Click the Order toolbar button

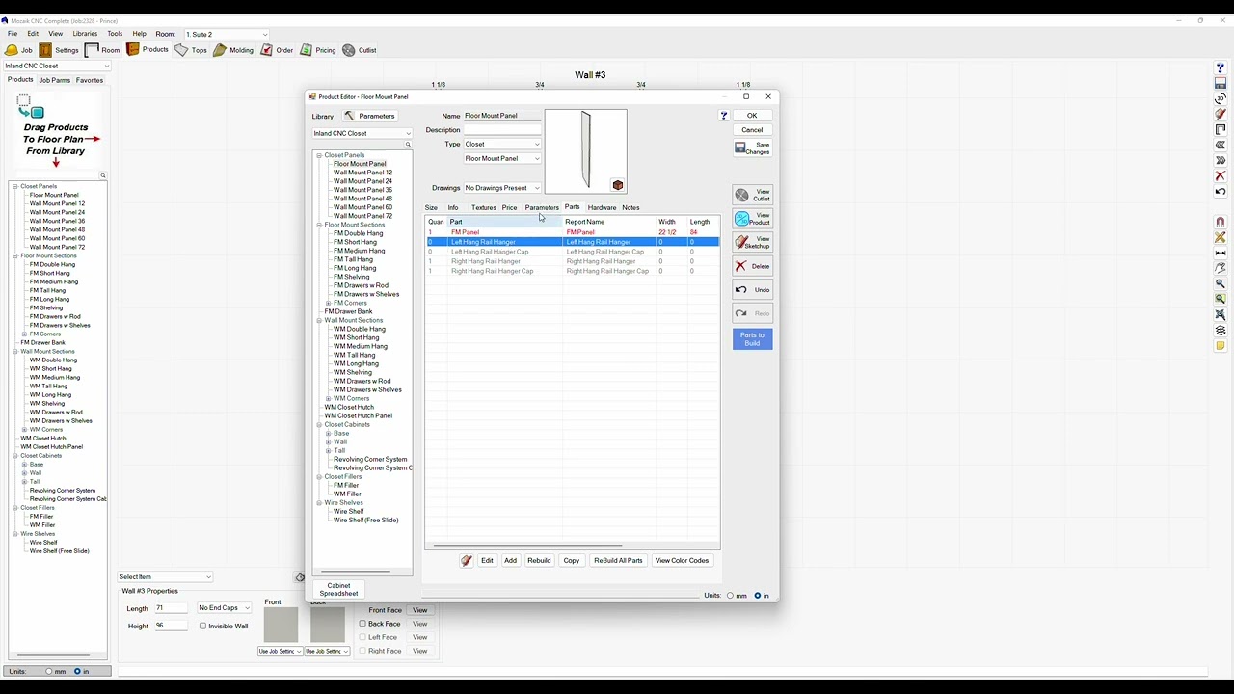[277, 50]
